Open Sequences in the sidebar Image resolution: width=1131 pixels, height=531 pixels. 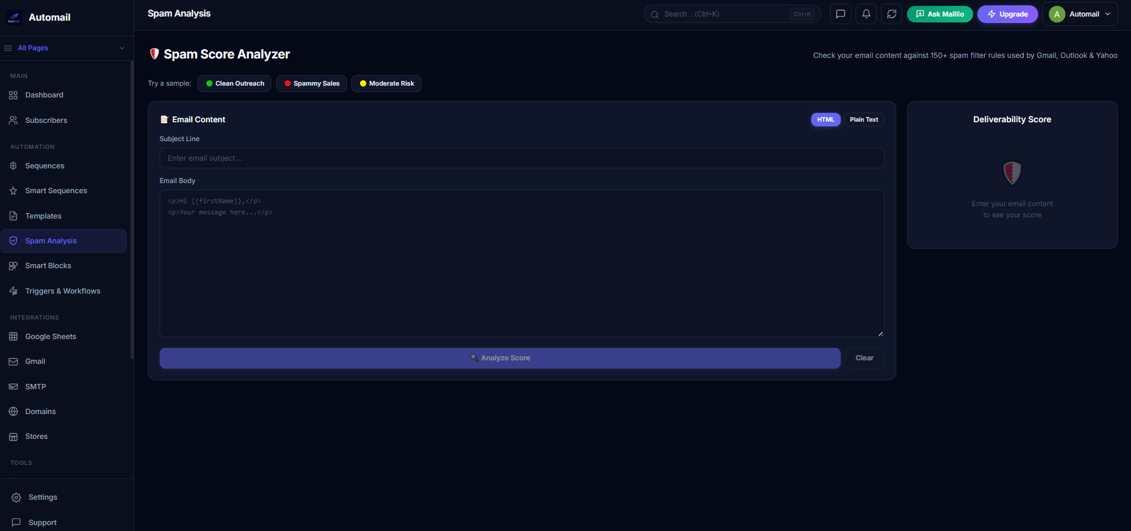click(x=64, y=166)
